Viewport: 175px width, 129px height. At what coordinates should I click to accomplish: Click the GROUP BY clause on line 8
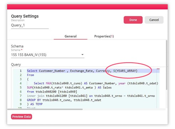pos(64,100)
